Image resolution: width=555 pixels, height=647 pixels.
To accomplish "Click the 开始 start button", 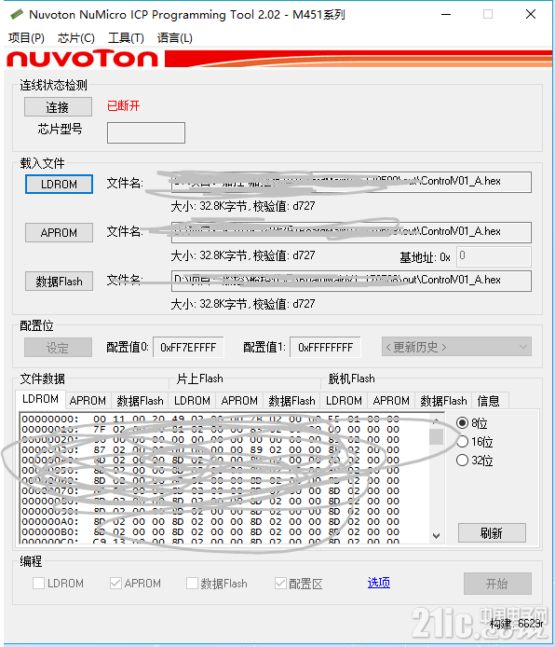I will point(497,584).
